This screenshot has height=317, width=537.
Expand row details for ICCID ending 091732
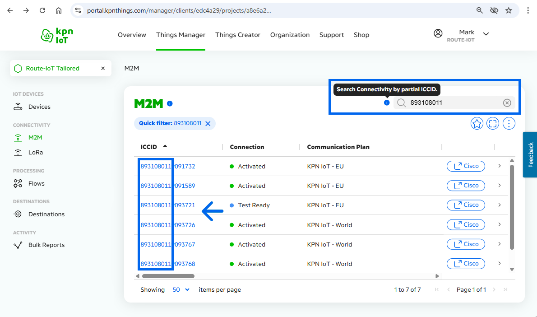(x=500, y=166)
